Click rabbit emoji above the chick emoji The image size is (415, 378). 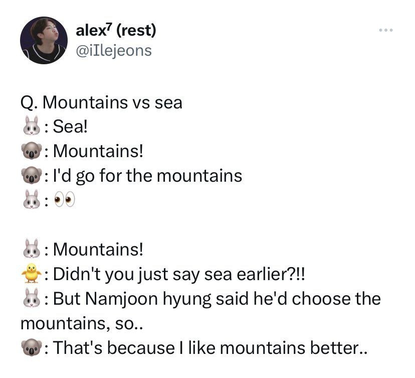(x=32, y=248)
